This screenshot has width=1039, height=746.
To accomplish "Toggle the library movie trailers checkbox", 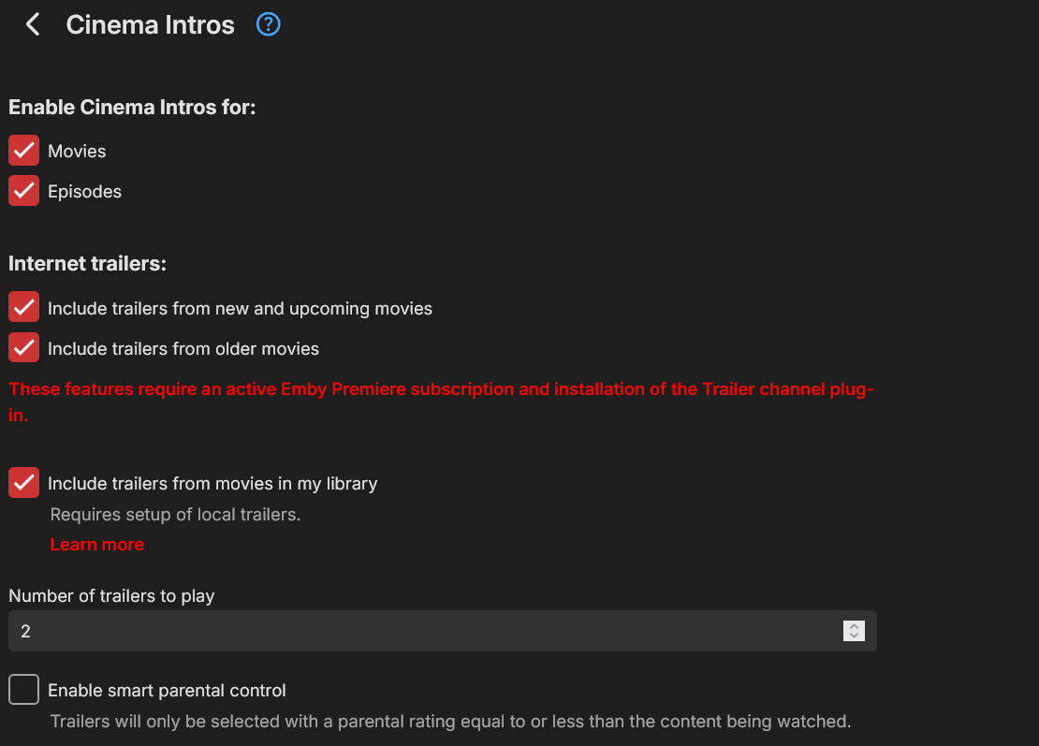I will [24, 483].
